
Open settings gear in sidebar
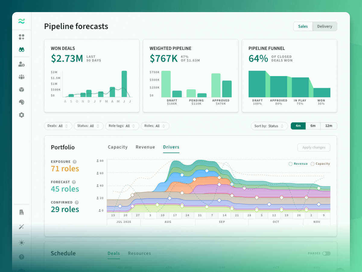tap(21, 115)
